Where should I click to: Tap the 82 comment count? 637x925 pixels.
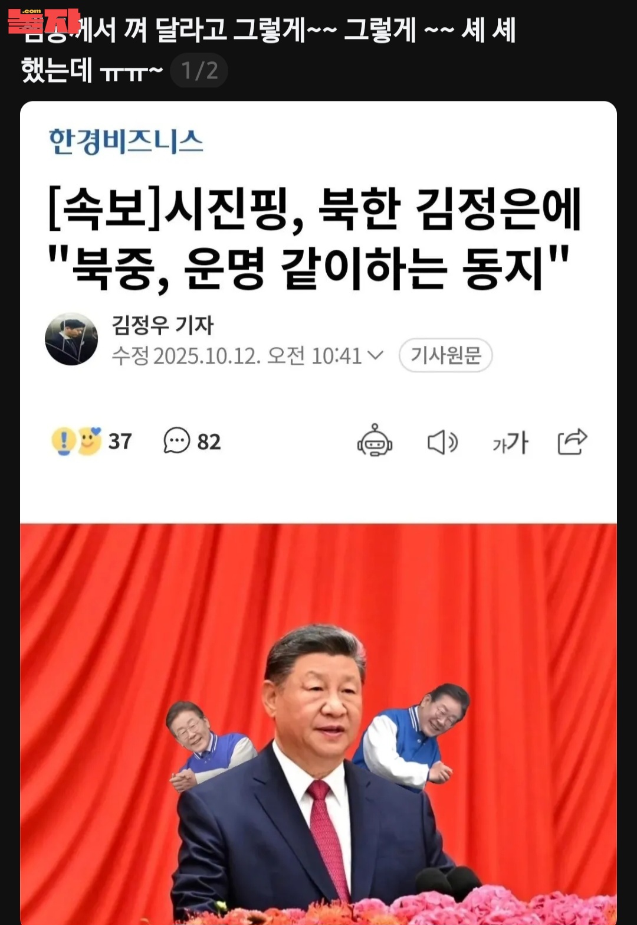pos(209,442)
